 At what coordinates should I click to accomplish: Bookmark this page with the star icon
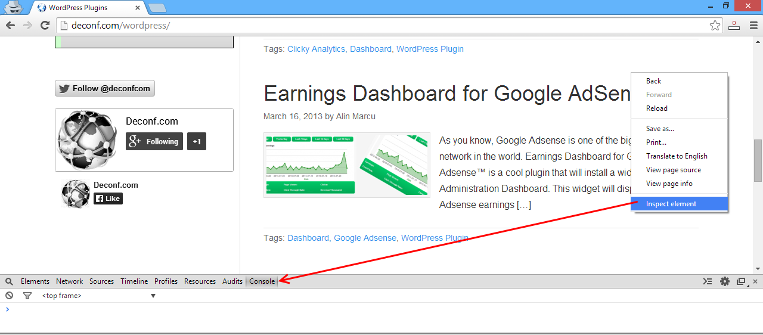(715, 26)
